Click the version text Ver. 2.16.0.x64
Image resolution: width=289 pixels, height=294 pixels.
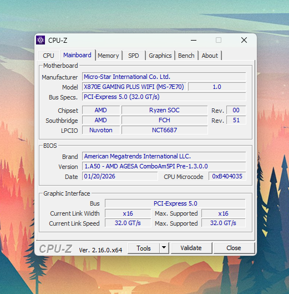tap(100, 250)
